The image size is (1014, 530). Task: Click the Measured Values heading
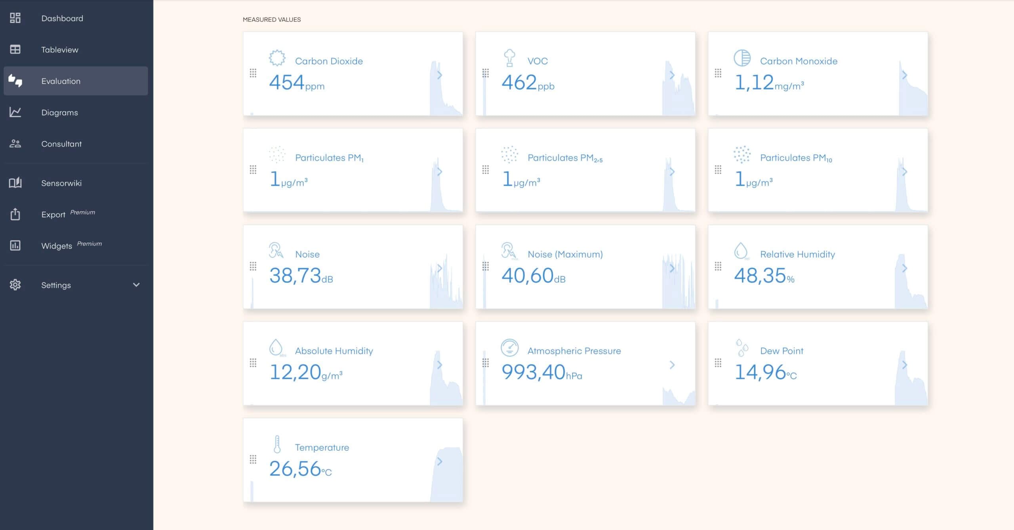[272, 19]
